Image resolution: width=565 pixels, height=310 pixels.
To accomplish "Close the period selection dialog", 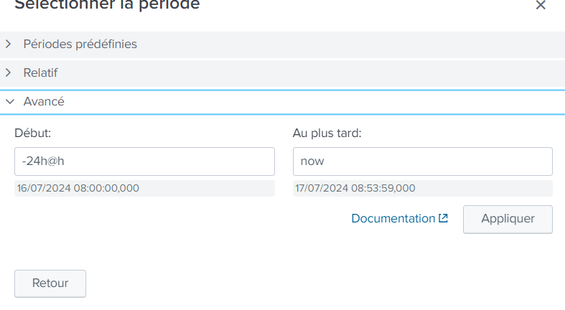I will (541, 5).
